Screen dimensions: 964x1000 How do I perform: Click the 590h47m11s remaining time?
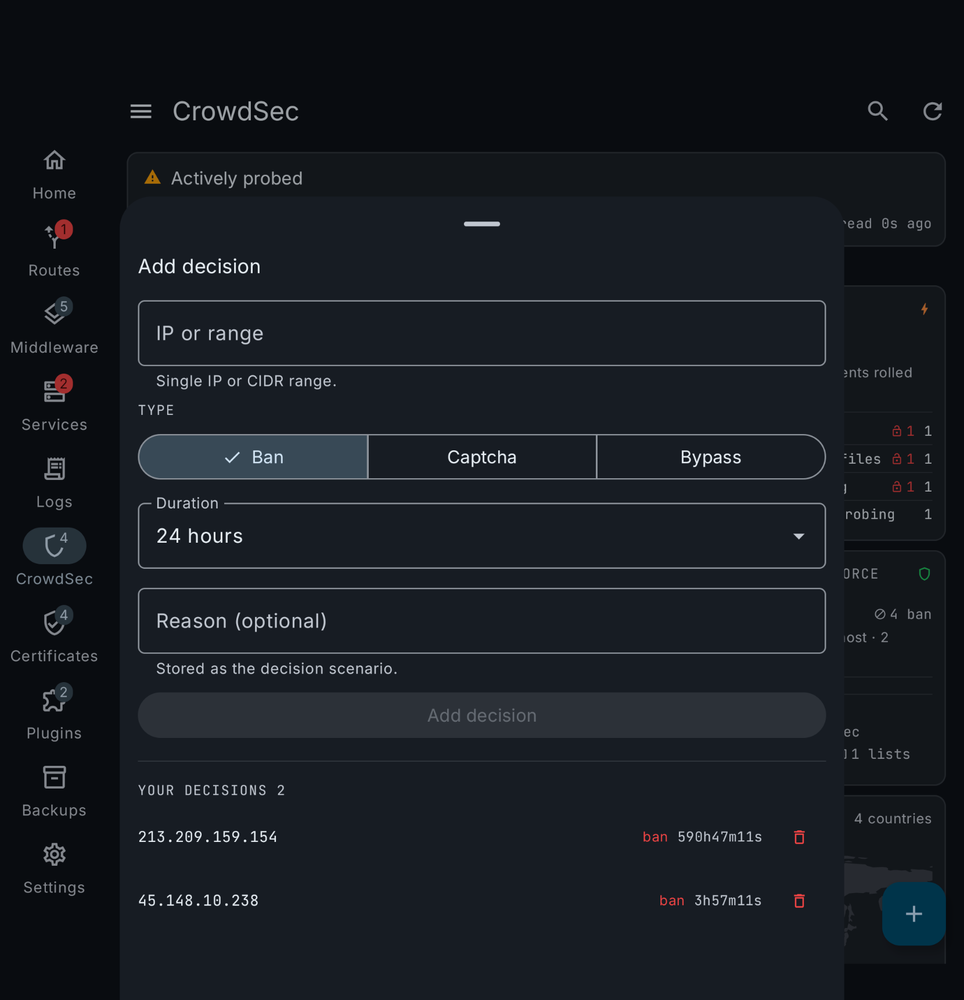point(720,837)
